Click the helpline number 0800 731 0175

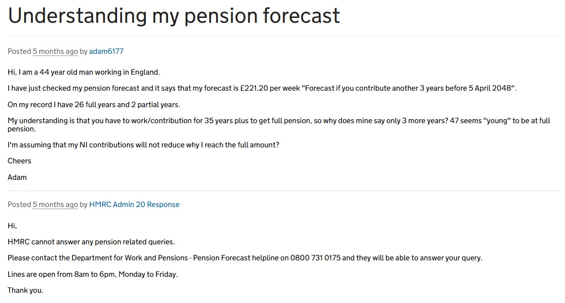tap(315, 258)
